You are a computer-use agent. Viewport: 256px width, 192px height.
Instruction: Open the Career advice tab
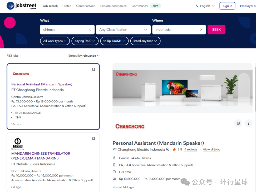[86, 6]
